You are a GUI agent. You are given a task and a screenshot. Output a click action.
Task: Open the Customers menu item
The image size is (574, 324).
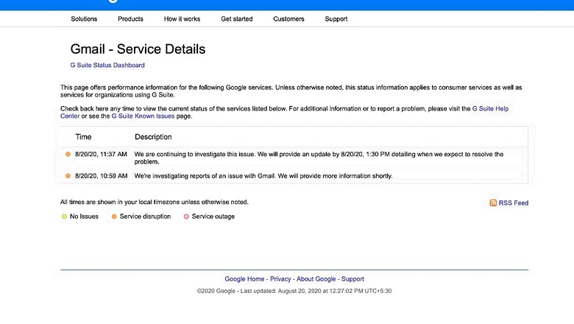point(288,19)
